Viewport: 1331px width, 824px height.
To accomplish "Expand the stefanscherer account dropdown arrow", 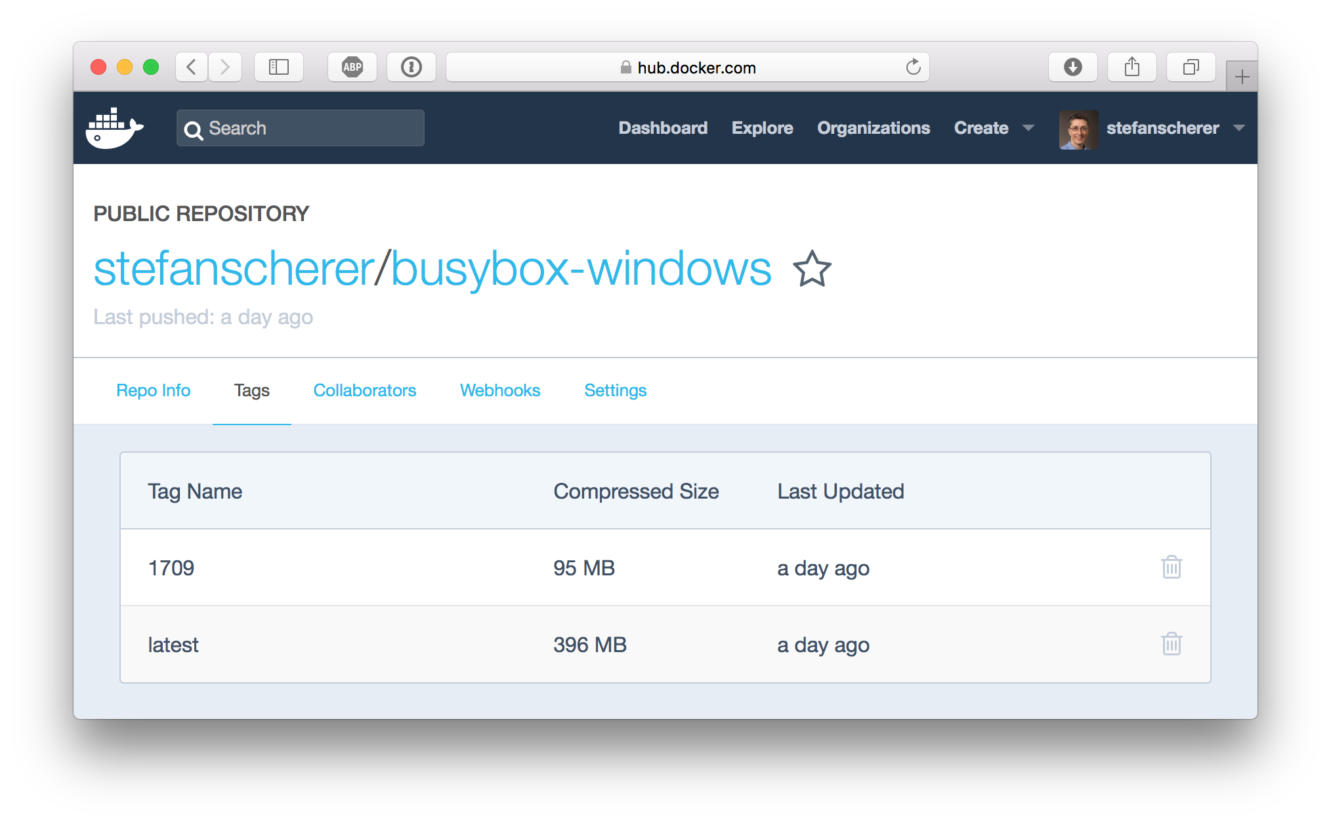I will click(1239, 128).
